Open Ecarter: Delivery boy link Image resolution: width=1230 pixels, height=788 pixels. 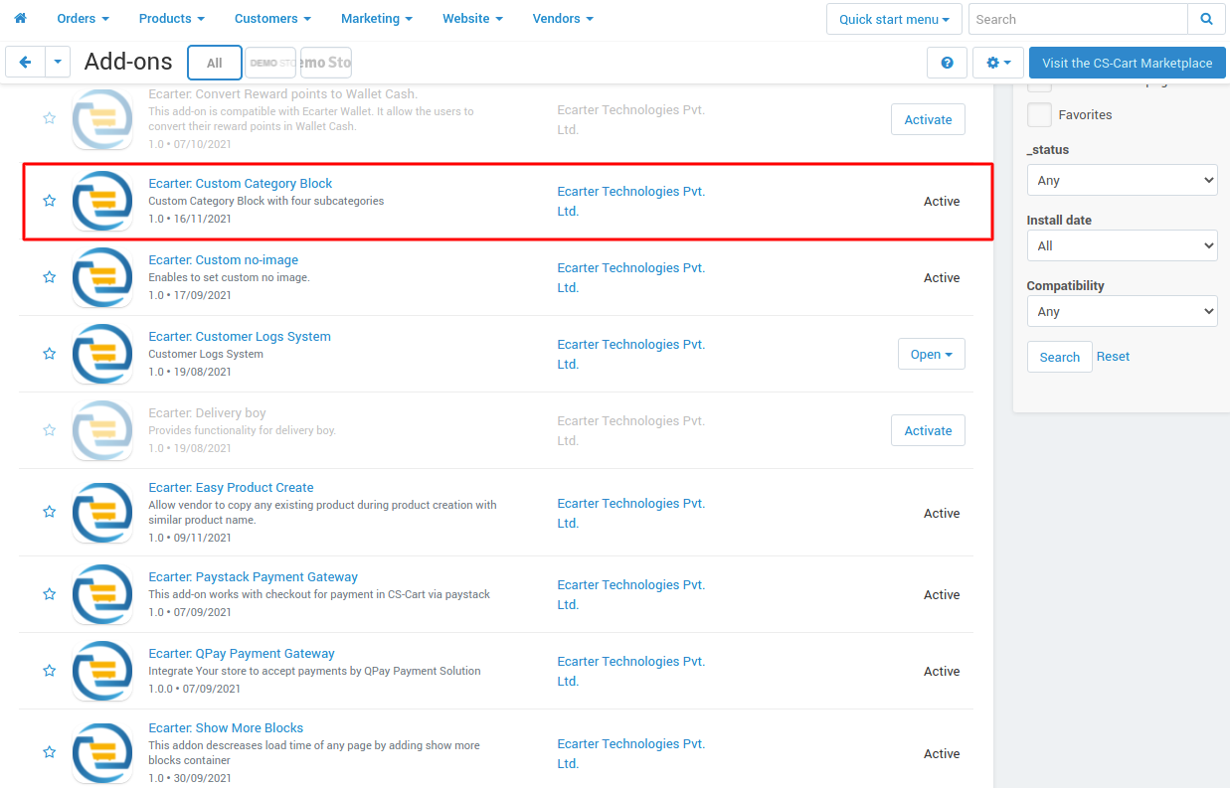(207, 412)
